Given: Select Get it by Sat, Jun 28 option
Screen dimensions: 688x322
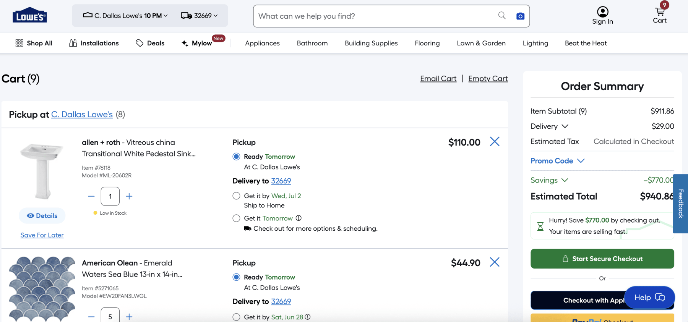Looking at the screenshot, I should coord(237,317).
